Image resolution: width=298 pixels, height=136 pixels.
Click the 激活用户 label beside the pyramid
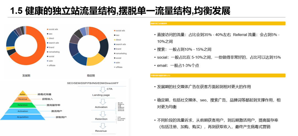(x=57, y=111)
